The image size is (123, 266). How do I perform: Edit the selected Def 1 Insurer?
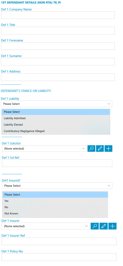(104, 226)
